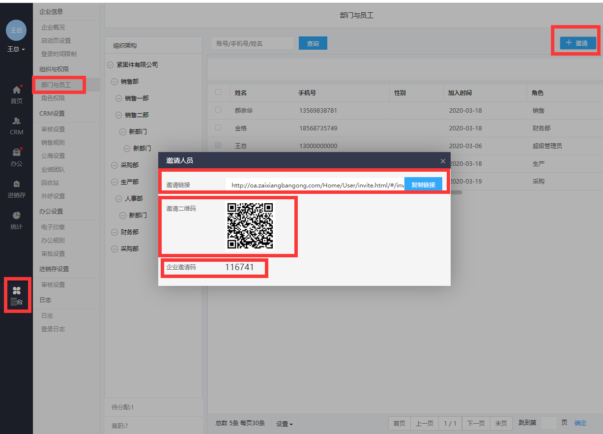Collapse the 财务部 tree node
Screen dimensions: 603x434
coord(115,232)
